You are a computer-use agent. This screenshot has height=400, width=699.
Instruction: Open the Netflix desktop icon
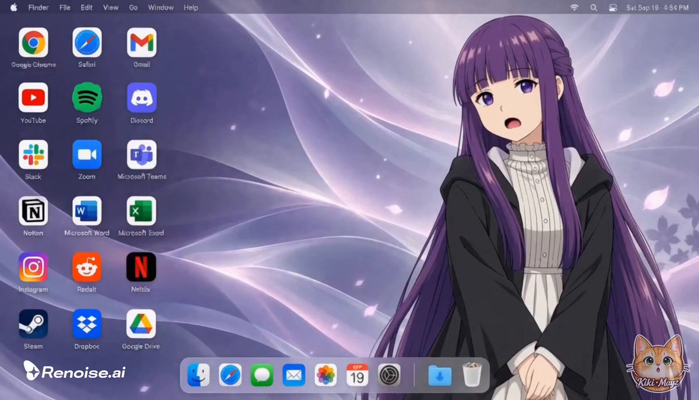tap(142, 267)
